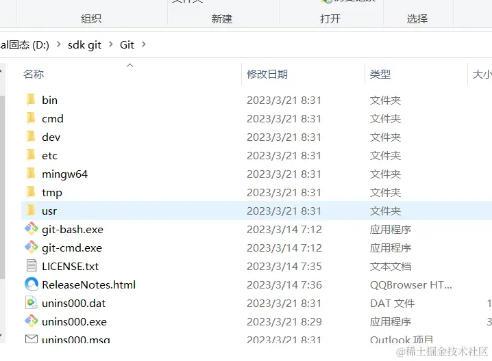Select the usr folder icon
The width and height of the screenshot is (492, 361).
click(x=31, y=211)
